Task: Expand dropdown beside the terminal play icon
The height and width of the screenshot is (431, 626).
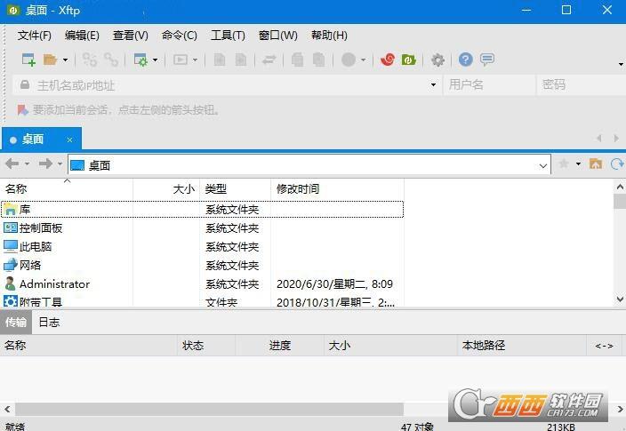Action: [x=195, y=60]
